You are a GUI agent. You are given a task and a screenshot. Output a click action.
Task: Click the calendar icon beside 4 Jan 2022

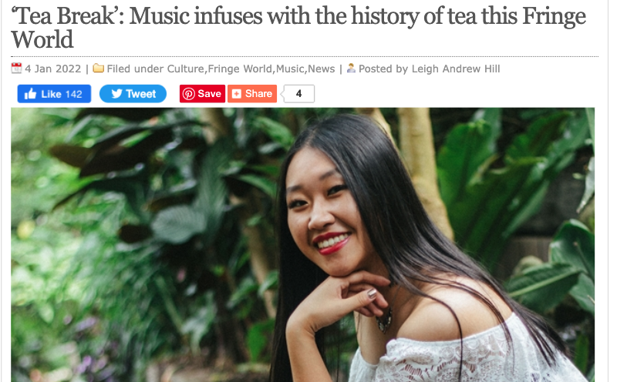[x=16, y=69]
